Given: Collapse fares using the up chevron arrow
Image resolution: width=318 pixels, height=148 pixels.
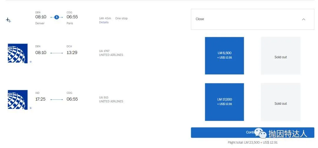Looking at the screenshot, I should click(304, 19).
